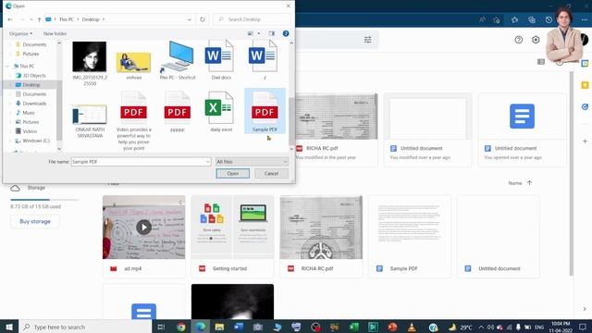Select Downloads in the navigation tree
The width and height of the screenshot is (592, 333).
(x=34, y=104)
